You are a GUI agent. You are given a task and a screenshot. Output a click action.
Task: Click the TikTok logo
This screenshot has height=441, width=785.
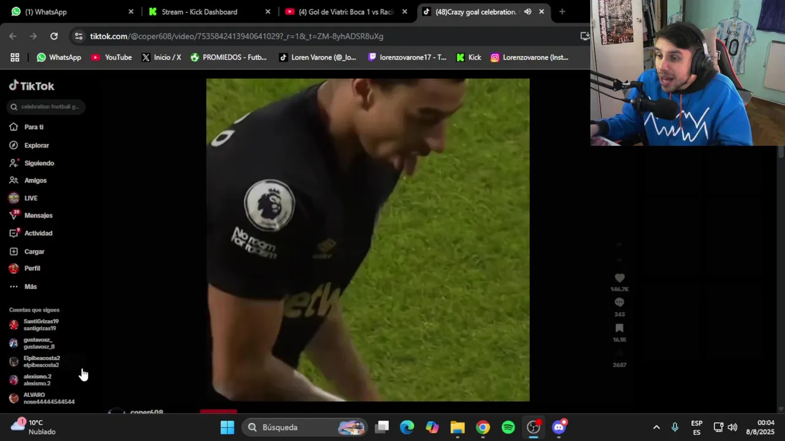coord(31,86)
